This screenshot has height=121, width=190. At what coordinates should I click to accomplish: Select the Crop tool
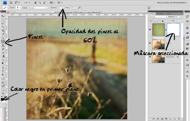(3, 30)
